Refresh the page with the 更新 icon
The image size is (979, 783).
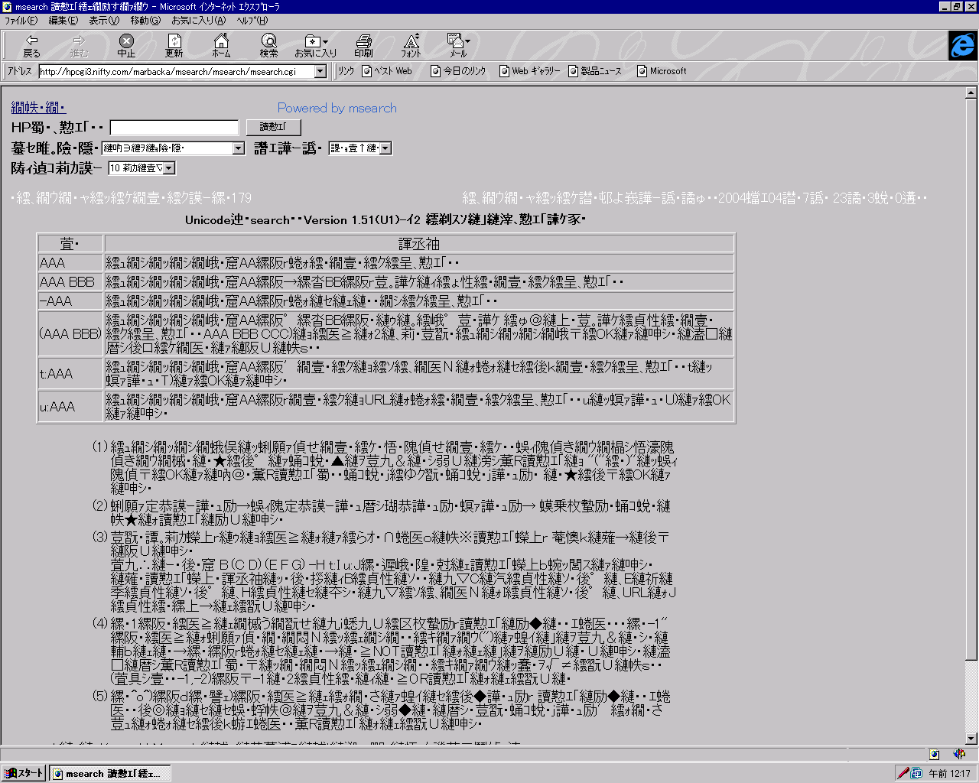click(x=174, y=45)
